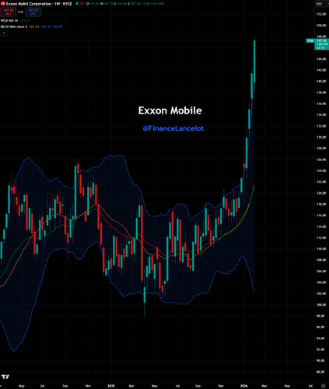Click the pink data status icon beside the symbol
The width and height of the screenshot is (329, 389).
[x=82, y=4]
